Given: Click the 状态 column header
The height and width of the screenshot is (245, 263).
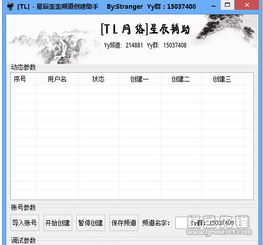Looking at the screenshot, I should (x=98, y=79).
